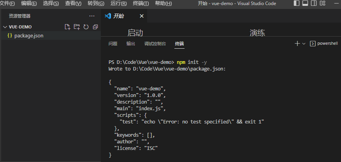This screenshot has height=162, width=341.
Task: Switch to the 输出 panel tab
Action: point(131,44)
